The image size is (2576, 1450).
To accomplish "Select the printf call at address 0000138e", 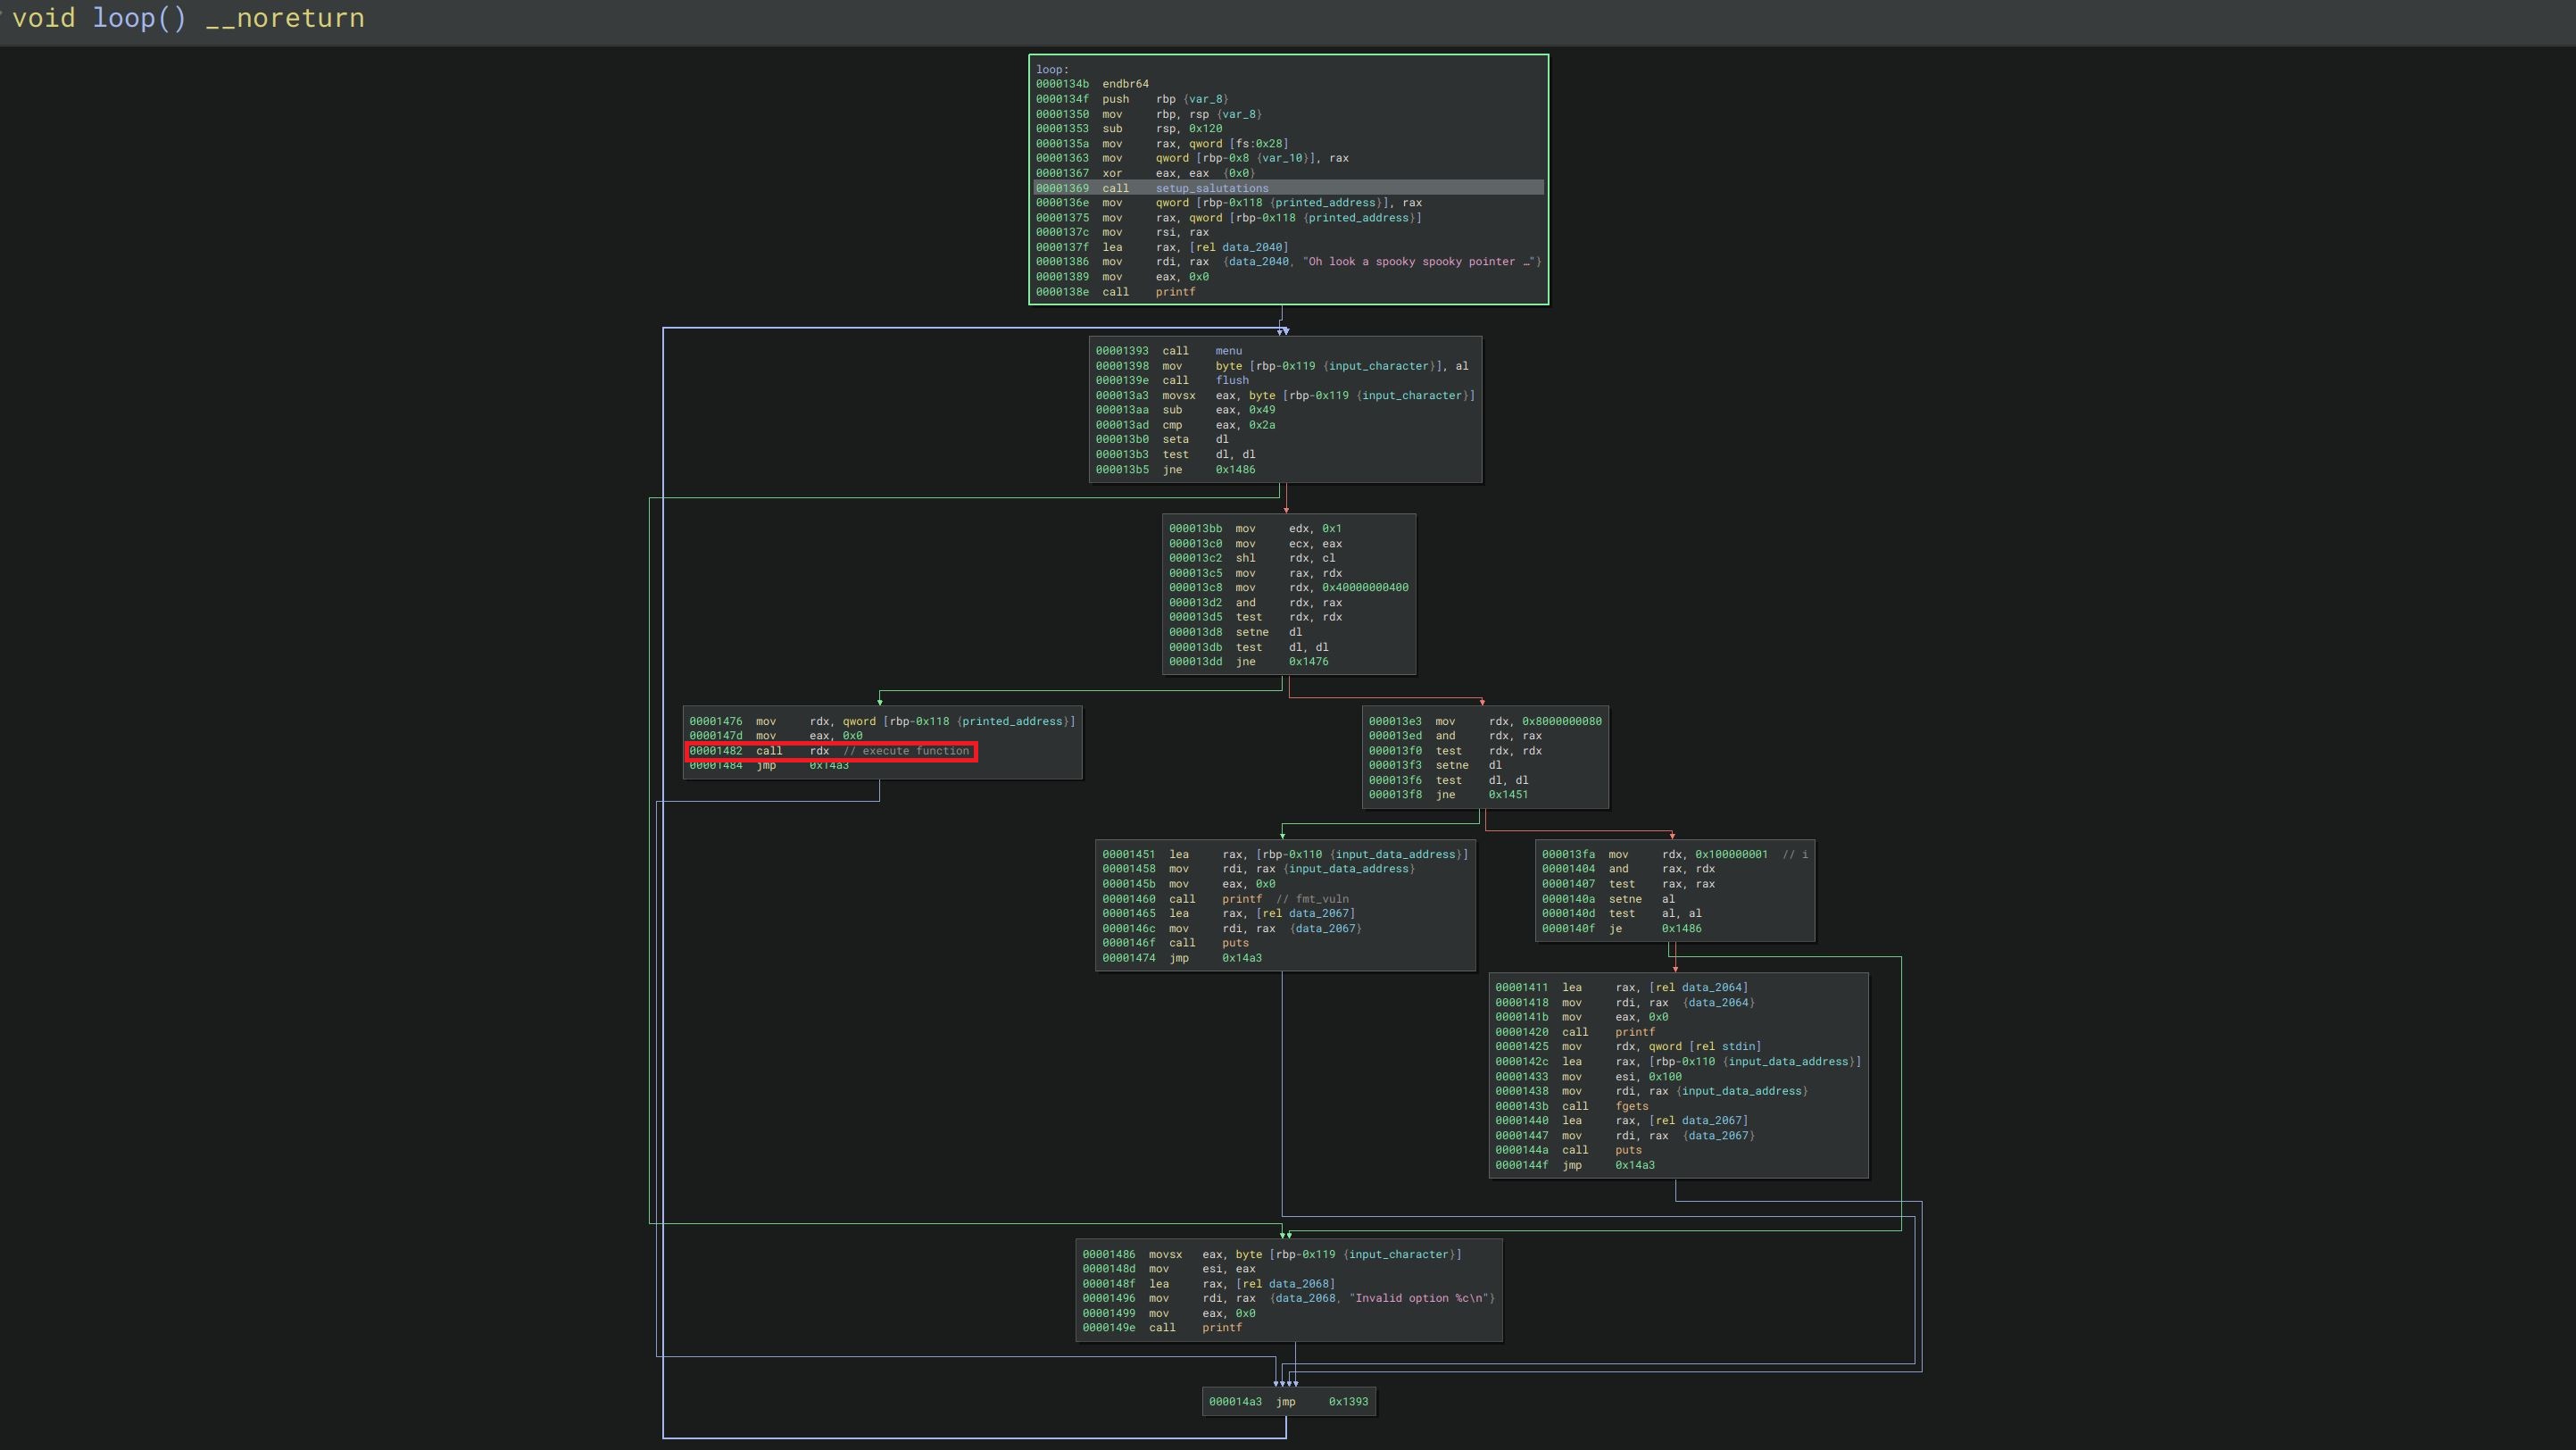I will (x=1176, y=292).
